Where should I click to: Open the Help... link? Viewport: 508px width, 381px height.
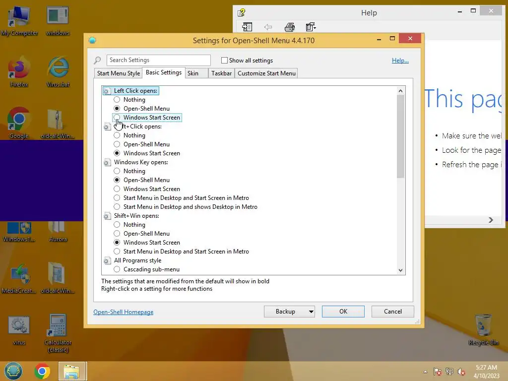coord(400,60)
